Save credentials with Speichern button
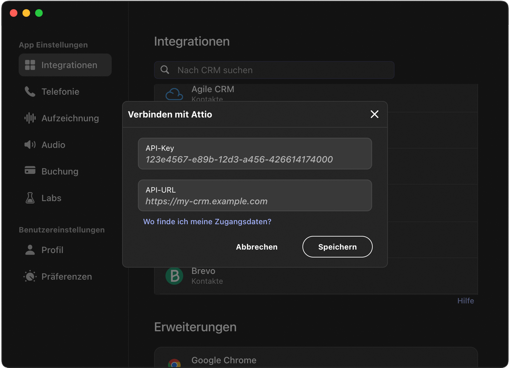 click(x=338, y=247)
